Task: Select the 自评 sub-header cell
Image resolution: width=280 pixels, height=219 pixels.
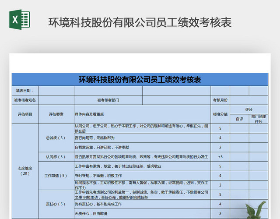Action: coord(239,119)
